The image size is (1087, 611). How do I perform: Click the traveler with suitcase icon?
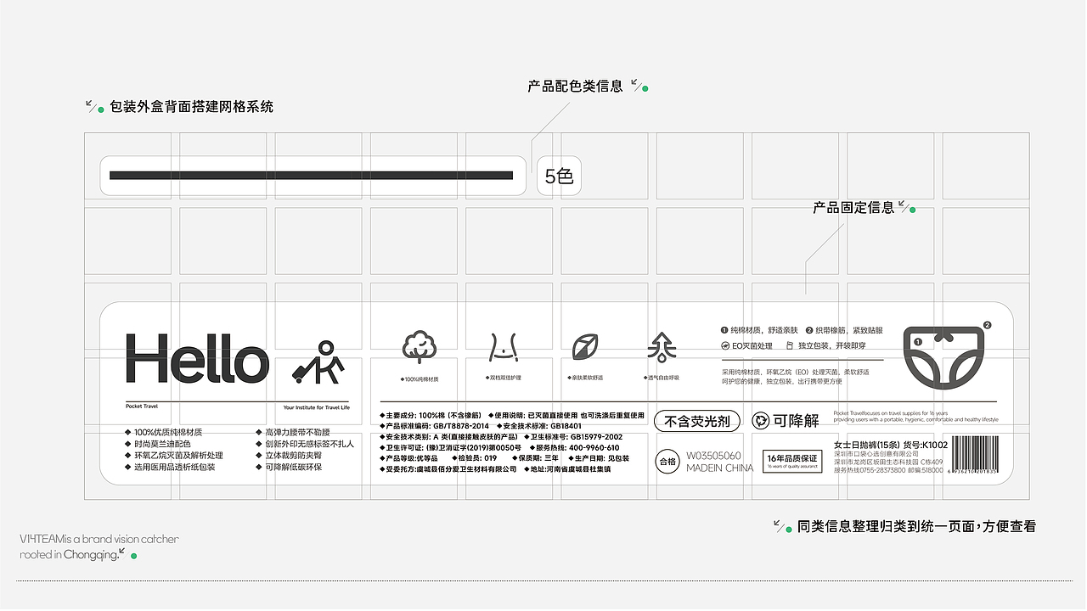(x=318, y=362)
